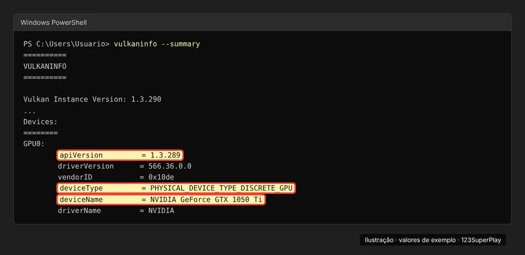Click the deviceType PHYSICAL_DEVICE_TYPE_DISCRETE_GPU row

click(x=176, y=188)
